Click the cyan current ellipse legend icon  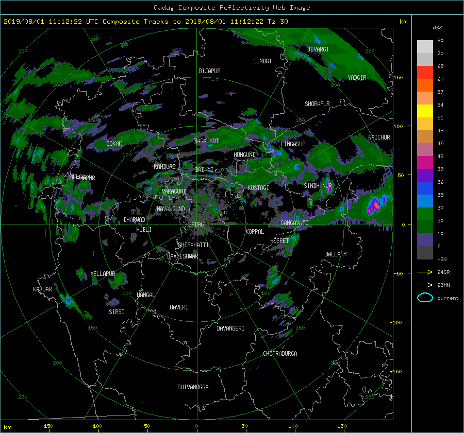(425, 298)
